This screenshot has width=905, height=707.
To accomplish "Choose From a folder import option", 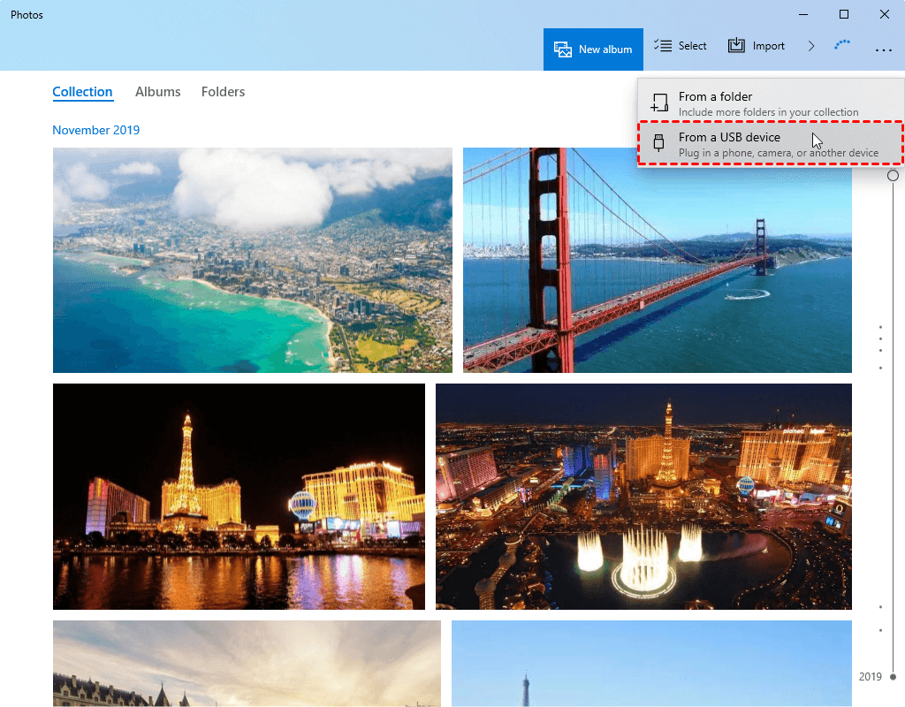I will 771,103.
